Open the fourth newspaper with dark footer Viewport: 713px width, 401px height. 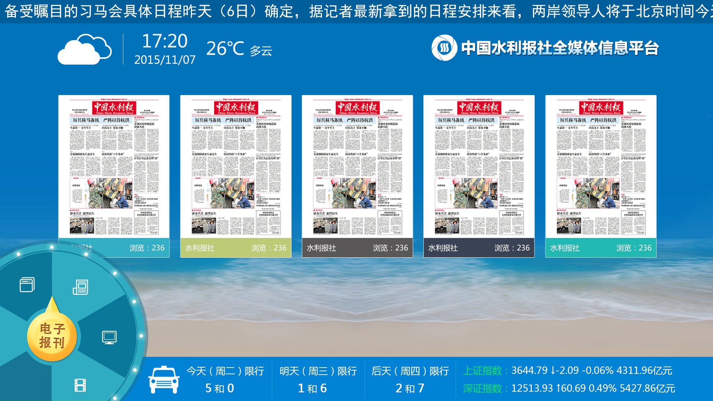479,167
